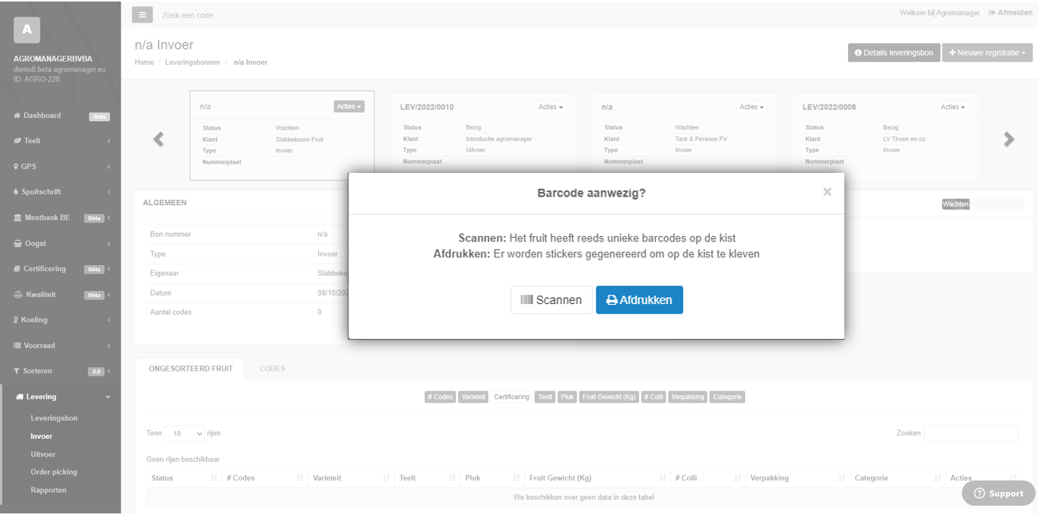
Task: Toggle the Certificering column pill
Action: 511,397
